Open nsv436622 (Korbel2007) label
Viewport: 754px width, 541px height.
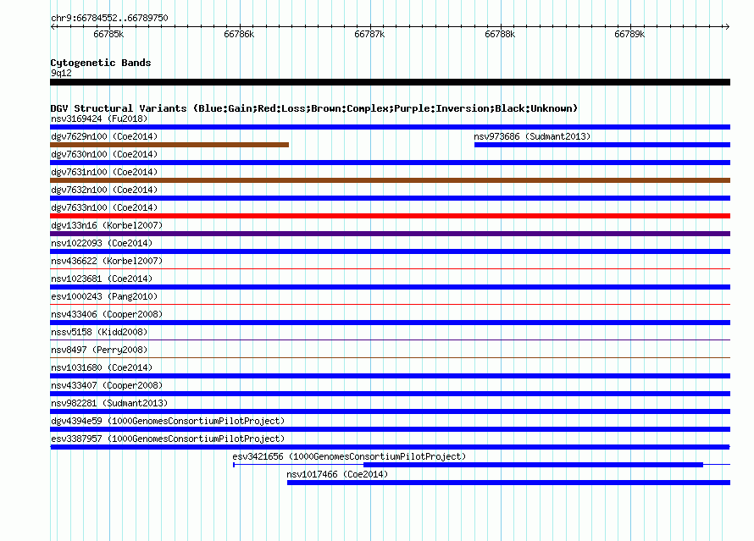(107, 261)
